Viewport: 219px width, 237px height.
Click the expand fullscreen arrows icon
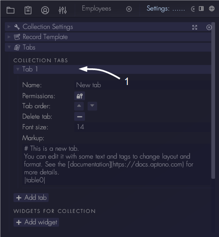click(194, 27)
